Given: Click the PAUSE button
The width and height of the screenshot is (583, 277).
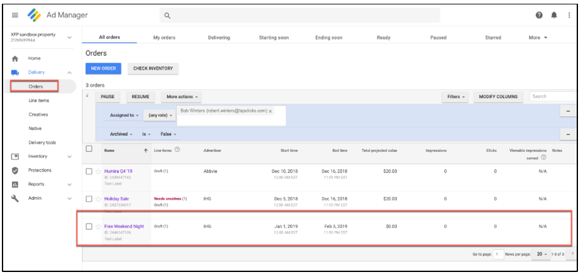Looking at the screenshot, I should point(108,97).
